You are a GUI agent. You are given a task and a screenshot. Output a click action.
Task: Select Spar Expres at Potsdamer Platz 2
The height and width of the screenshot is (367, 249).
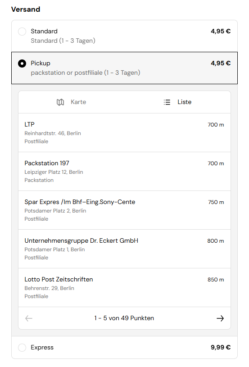[124, 210]
